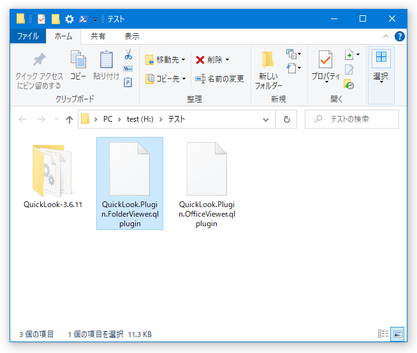Screen dimensions: 417x353
Task: Click the Edit file icon
Action: 349,69
